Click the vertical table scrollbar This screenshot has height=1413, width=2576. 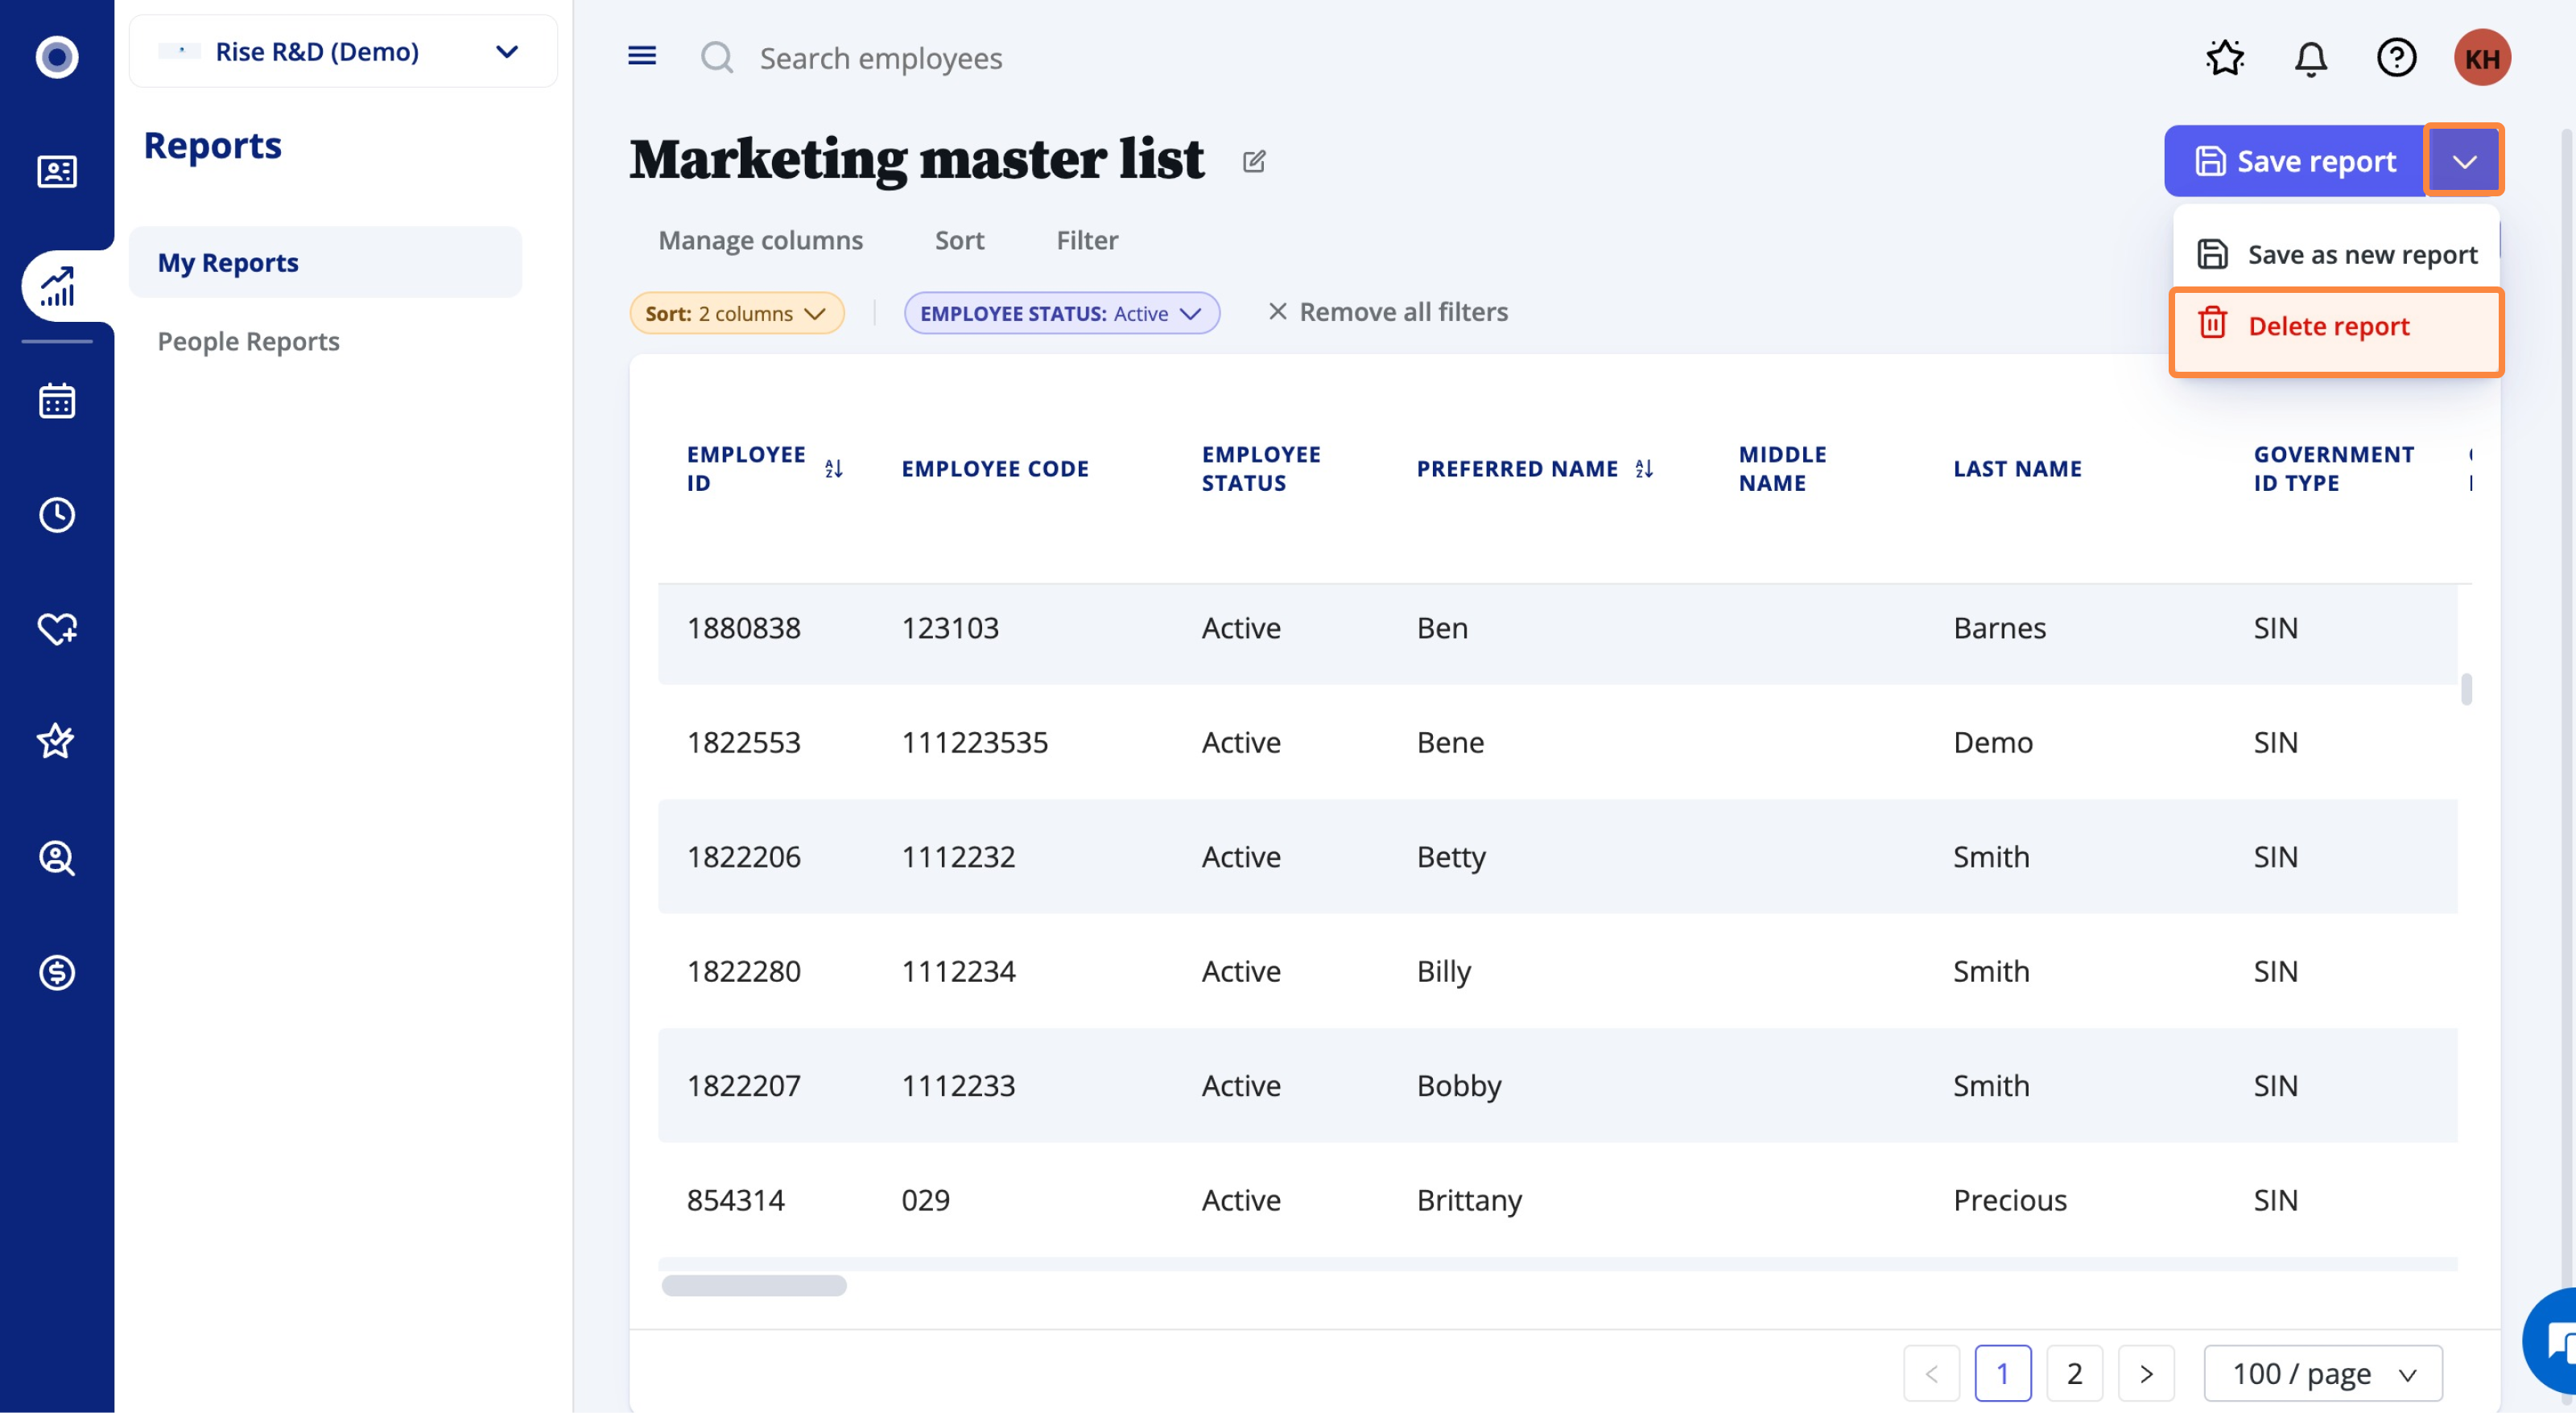point(2466,689)
